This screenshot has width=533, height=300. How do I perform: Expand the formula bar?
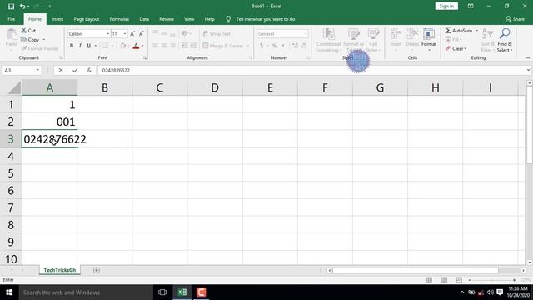pos(528,70)
